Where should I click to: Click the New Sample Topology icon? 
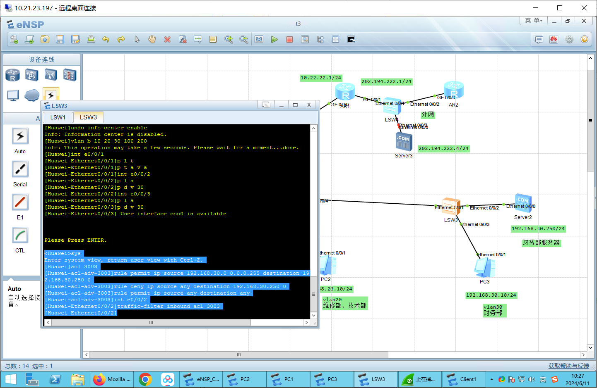[29, 39]
